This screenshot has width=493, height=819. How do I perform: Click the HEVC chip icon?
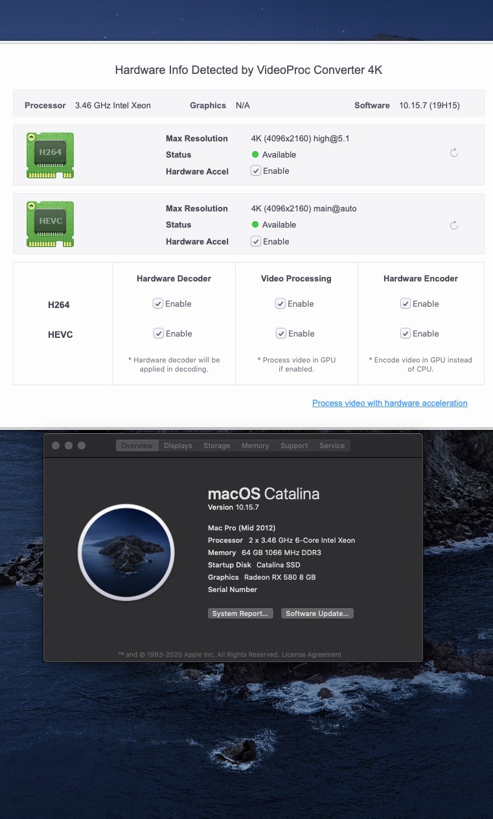pos(50,224)
